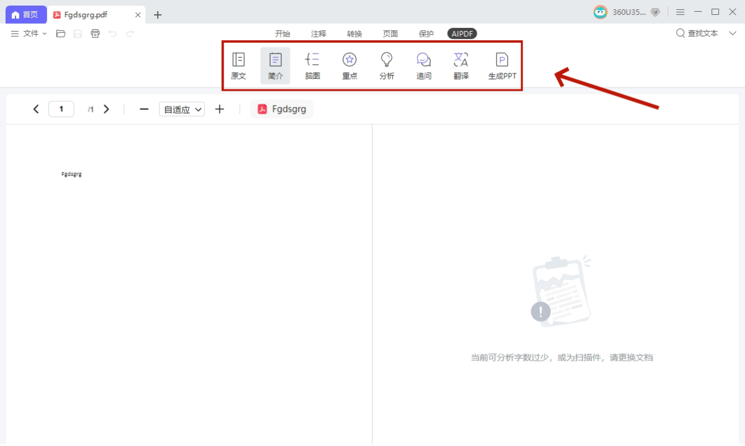
Task: Go to the next page arrow
Action: tap(106, 109)
